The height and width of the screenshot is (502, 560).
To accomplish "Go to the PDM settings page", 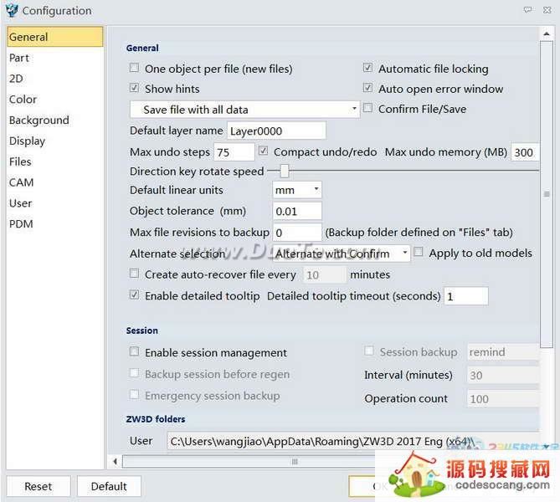I will 20,224.
